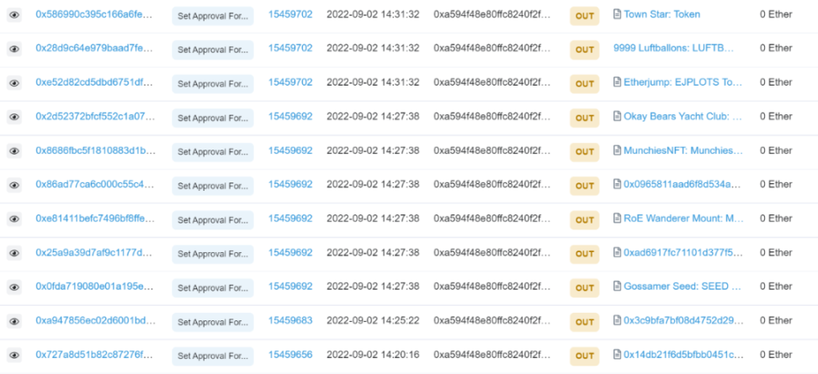
Task: Show details eye icon for 0x8686fbc5f1810883d1b
Action: pyautogui.click(x=14, y=151)
